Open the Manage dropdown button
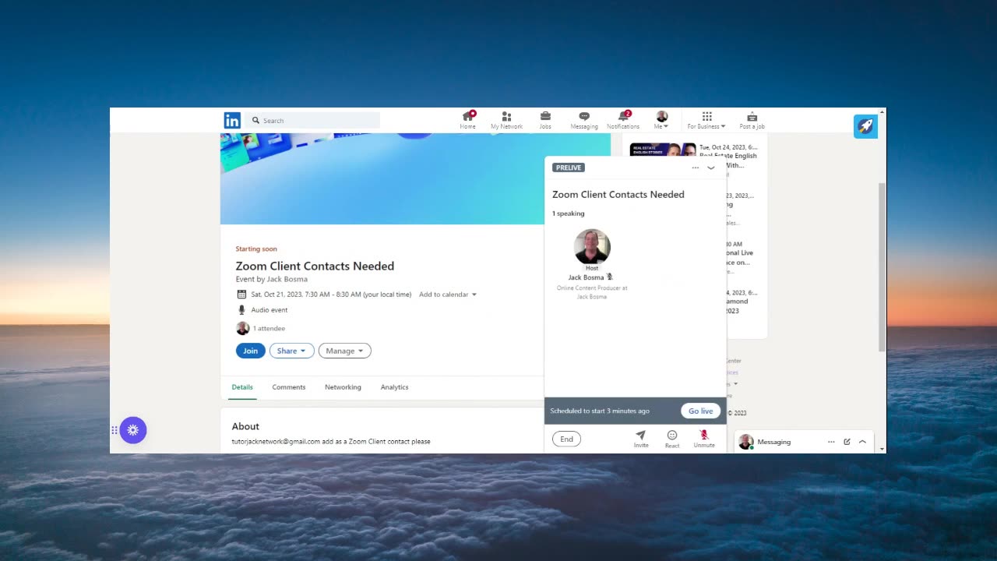 [345, 351]
